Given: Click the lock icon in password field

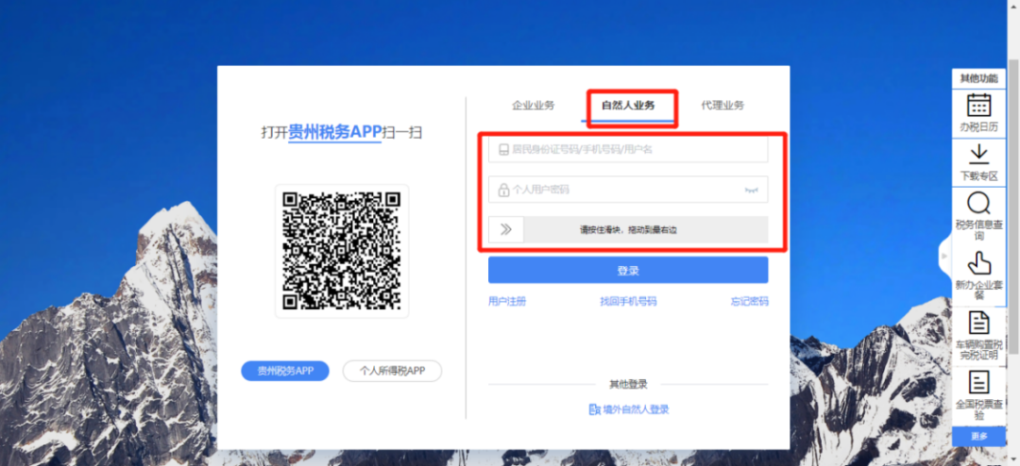Looking at the screenshot, I should tap(503, 190).
